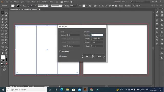This screenshot has height=92, width=164.
Task: Open the Window menu
Action: tap(45, 2)
